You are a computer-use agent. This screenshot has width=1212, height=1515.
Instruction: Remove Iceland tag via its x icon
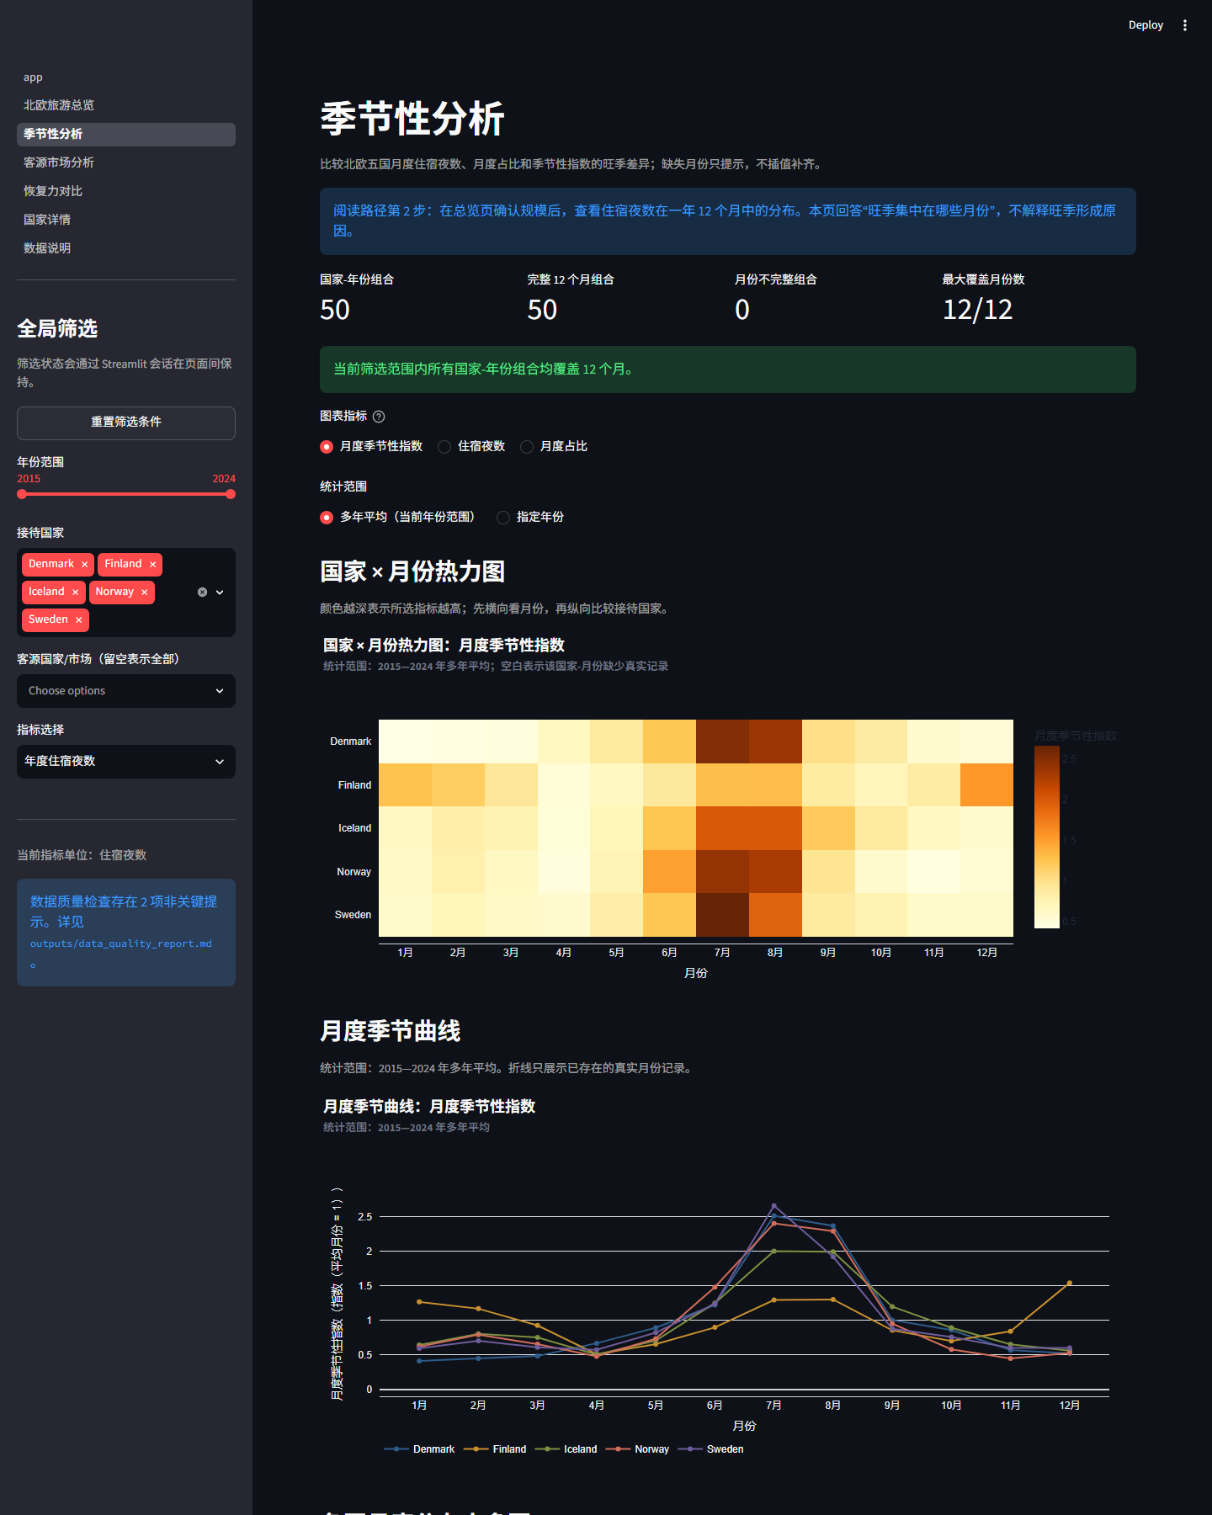coord(75,593)
